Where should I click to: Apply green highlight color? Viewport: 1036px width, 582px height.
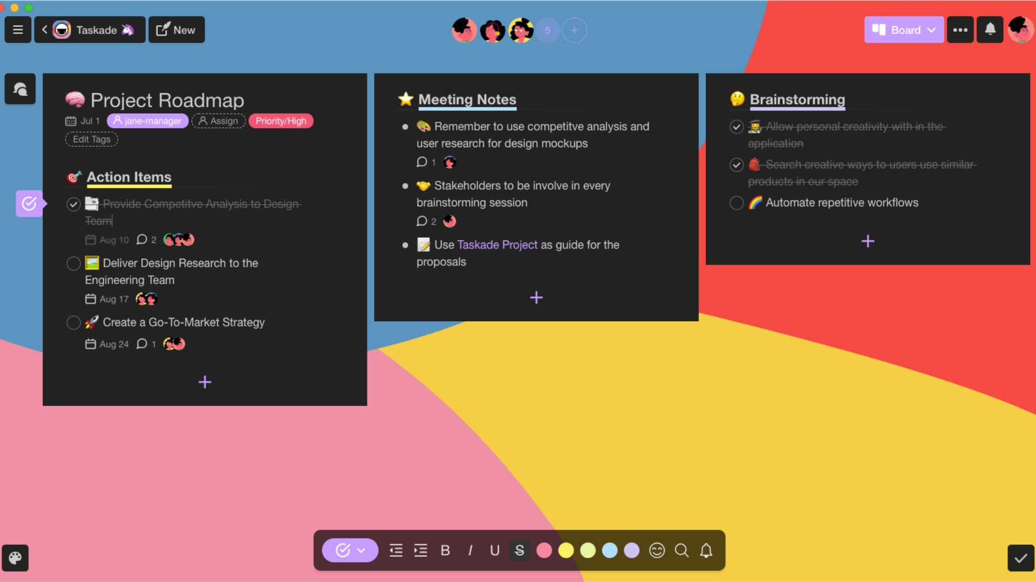pos(588,550)
